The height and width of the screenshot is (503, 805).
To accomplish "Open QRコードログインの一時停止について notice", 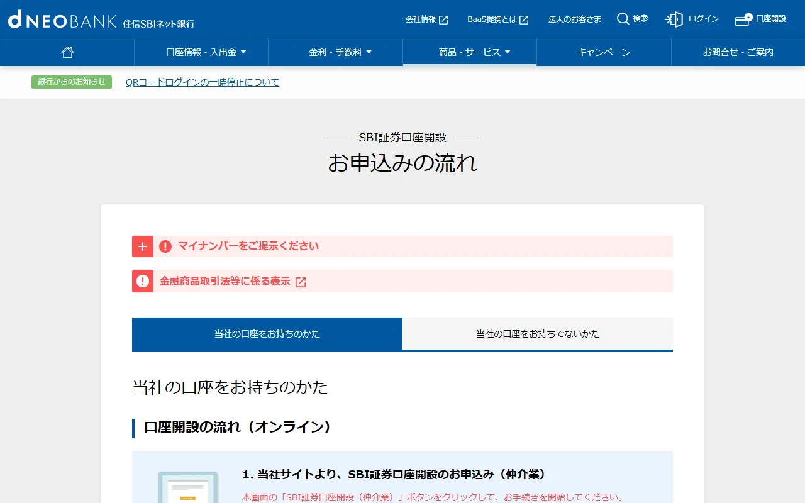I will click(x=203, y=82).
